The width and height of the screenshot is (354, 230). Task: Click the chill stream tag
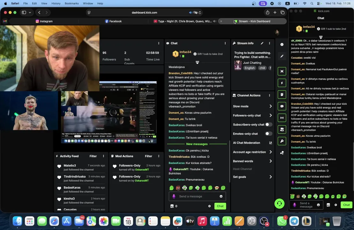[x=262, y=68]
